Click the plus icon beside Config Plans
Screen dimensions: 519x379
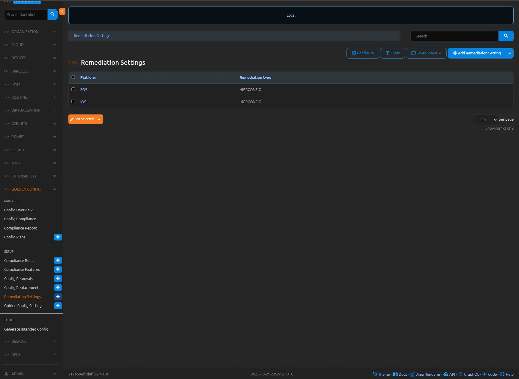point(58,237)
